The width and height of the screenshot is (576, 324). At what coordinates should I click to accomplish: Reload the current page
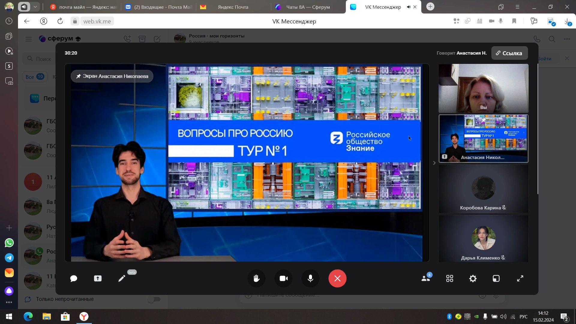pyautogui.click(x=60, y=21)
